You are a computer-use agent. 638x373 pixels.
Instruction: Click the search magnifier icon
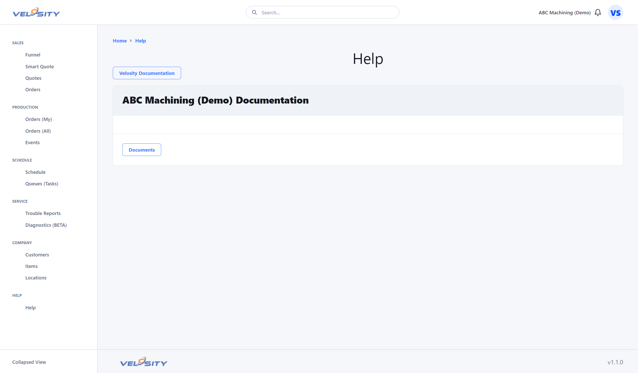pos(254,13)
